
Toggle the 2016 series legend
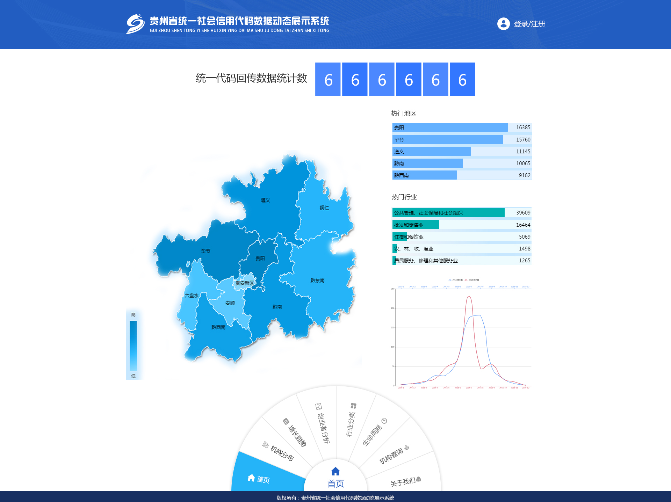pyautogui.click(x=472, y=280)
